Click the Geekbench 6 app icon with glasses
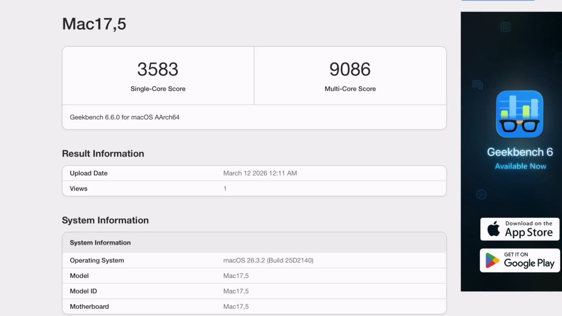Image resolution: width=562 pixels, height=316 pixels. [519, 113]
